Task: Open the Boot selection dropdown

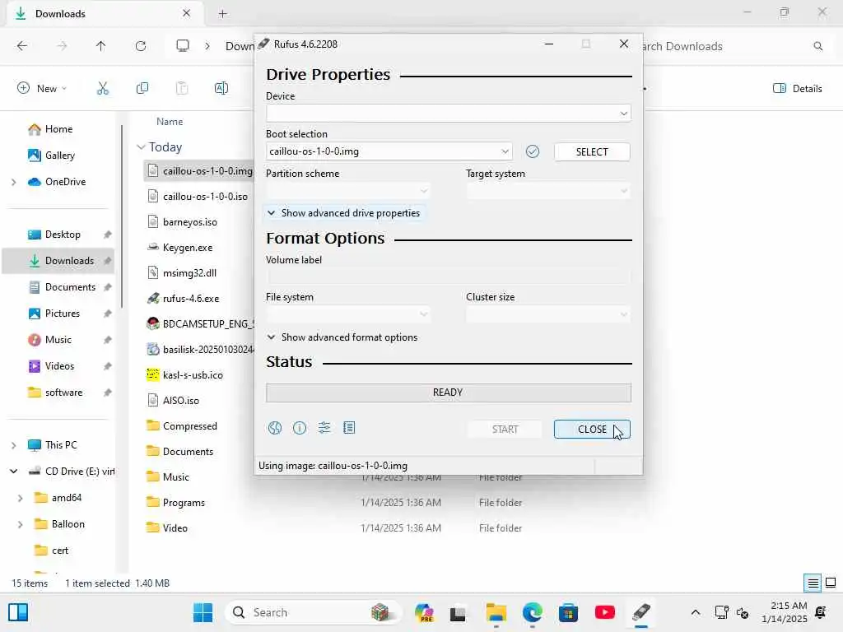Action: click(389, 151)
